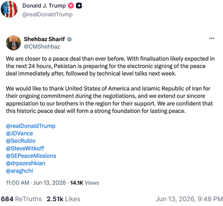This screenshot has width=223, height=206.
Task: Open the @araghchi mention
Action: point(20,171)
